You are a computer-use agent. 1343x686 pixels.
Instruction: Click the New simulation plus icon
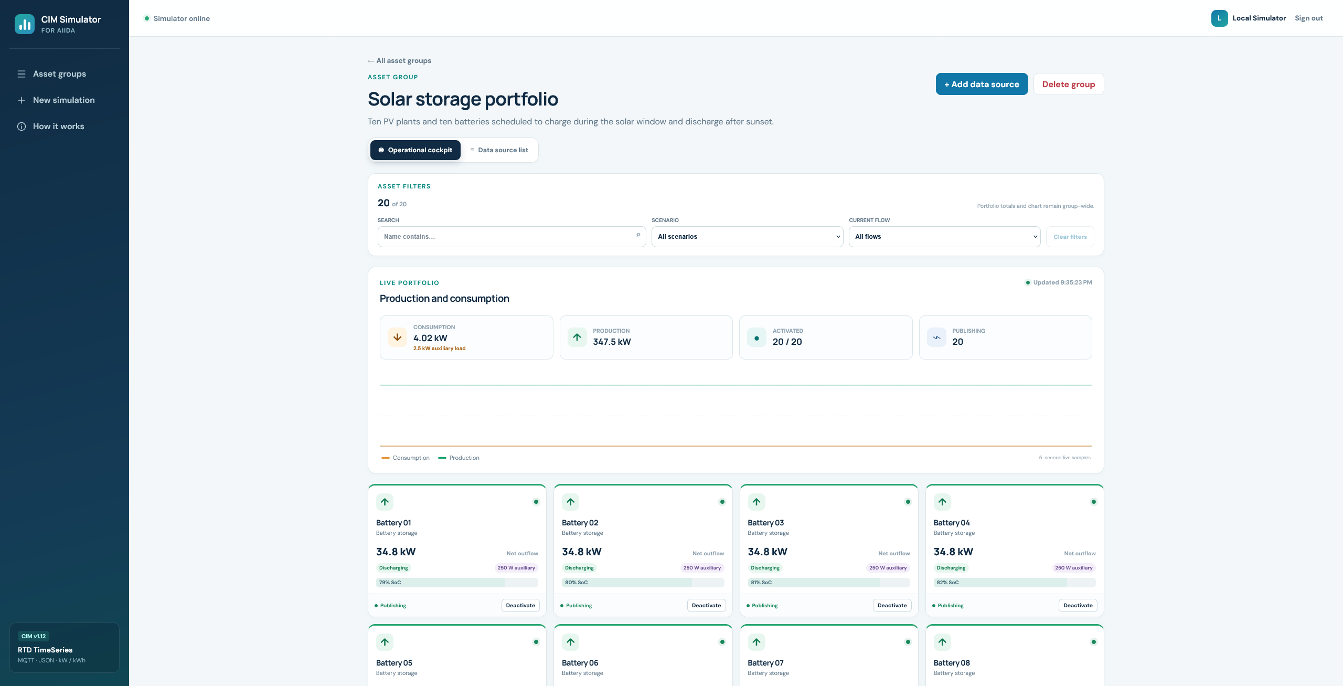[x=22, y=100]
